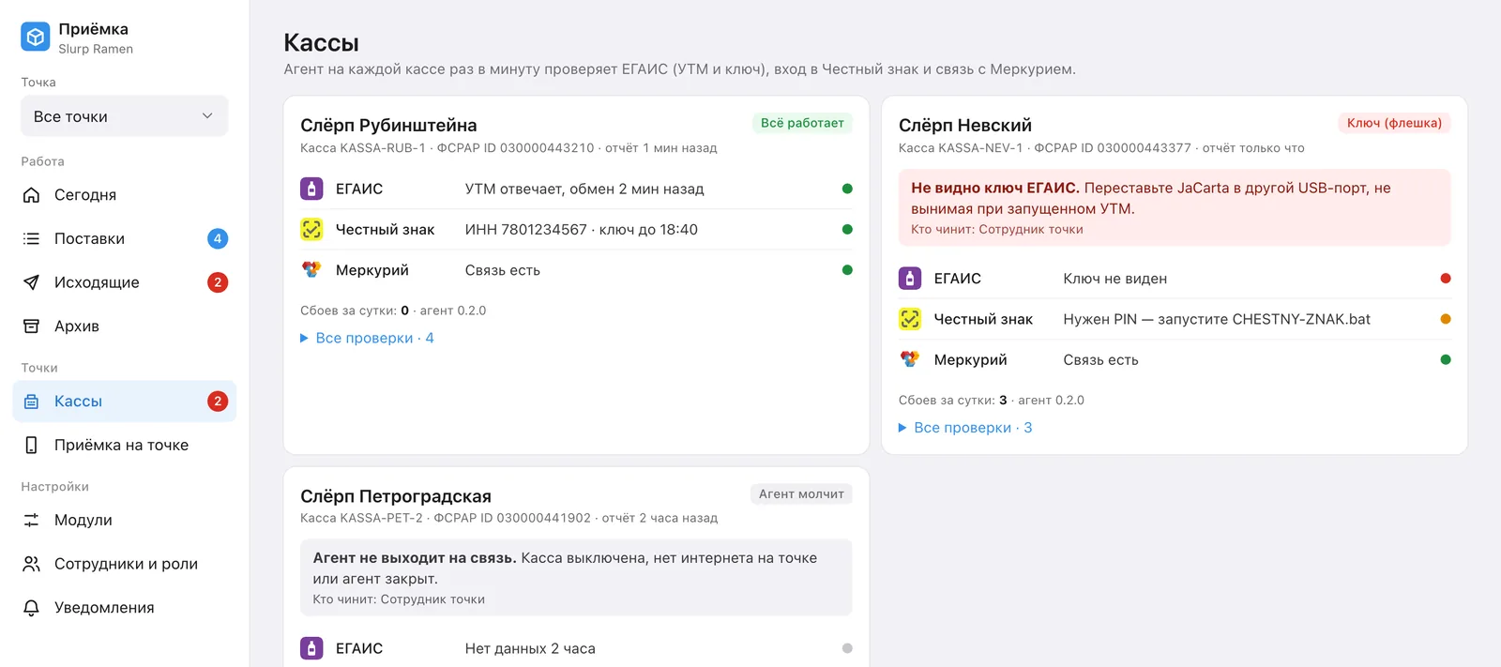Viewport: 1501px width, 667px height.
Task: Click the paper plane icon for Исходящие
Action: click(31, 282)
